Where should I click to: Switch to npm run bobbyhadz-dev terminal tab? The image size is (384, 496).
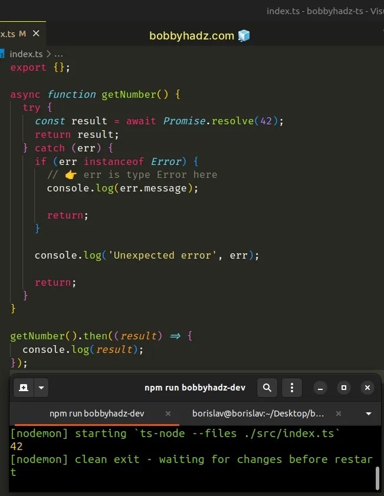[97, 414]
